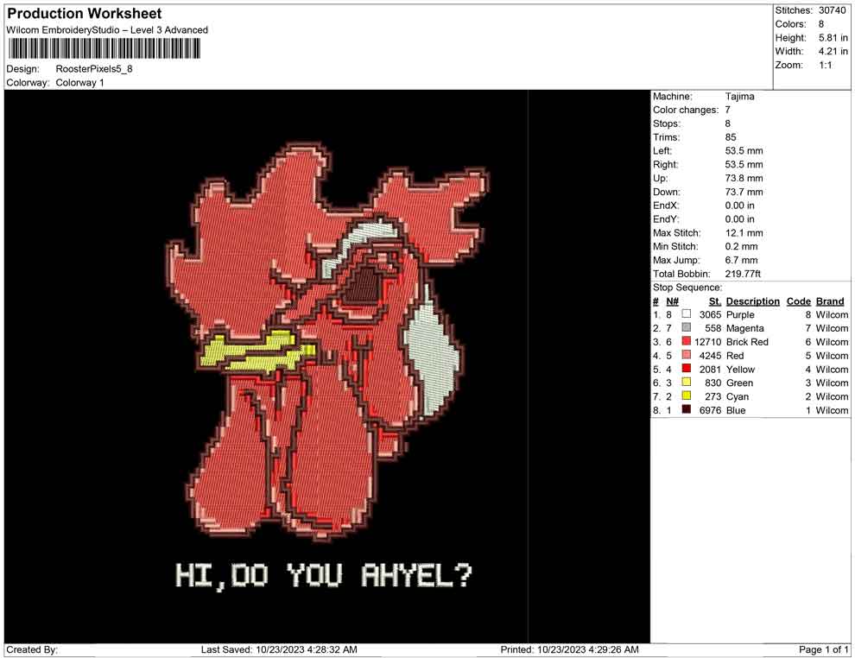Click the dark maroon swatch beside Blue

click(687, 409)
